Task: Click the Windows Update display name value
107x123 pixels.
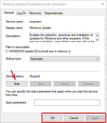Action: [40, 28]
